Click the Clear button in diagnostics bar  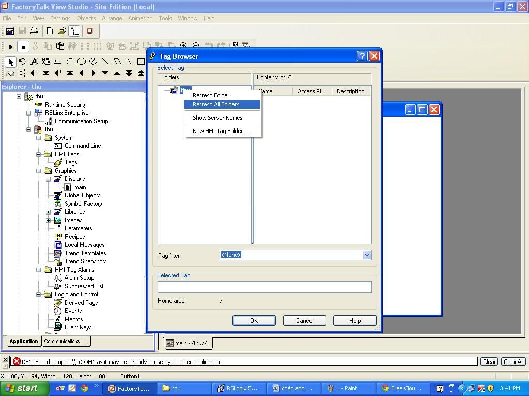click(x=489, y=361)
